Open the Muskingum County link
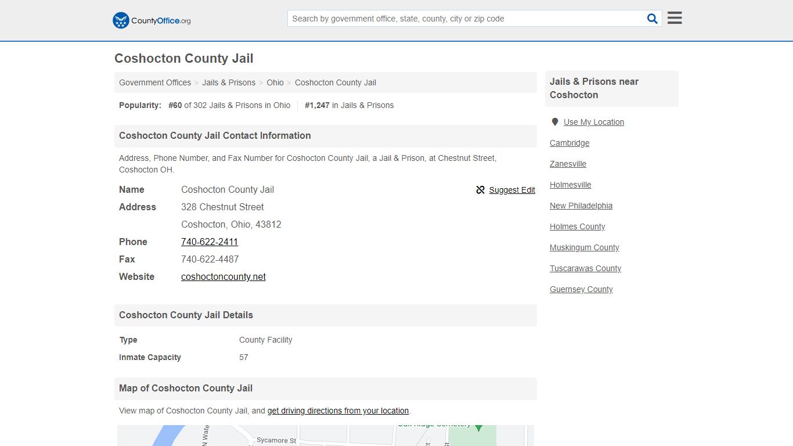 pyautogui.click(x=585, y=247)
